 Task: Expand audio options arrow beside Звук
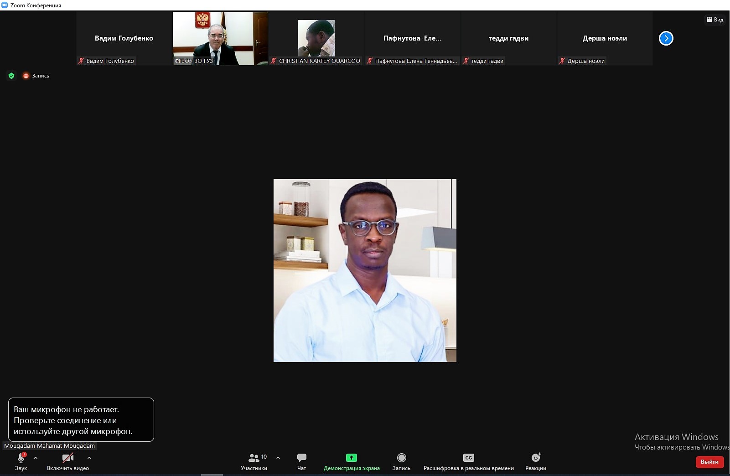point(36,458)
